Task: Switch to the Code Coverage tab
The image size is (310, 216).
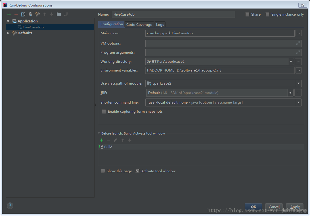Action: pyautogui.click(x=139, y=24)
